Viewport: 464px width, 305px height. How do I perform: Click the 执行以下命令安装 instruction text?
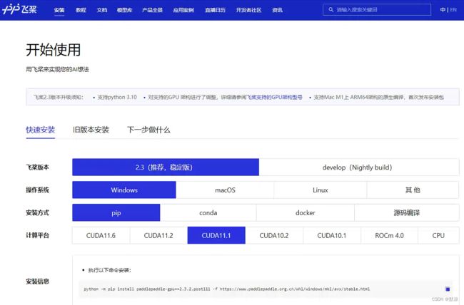pos(109,270)
